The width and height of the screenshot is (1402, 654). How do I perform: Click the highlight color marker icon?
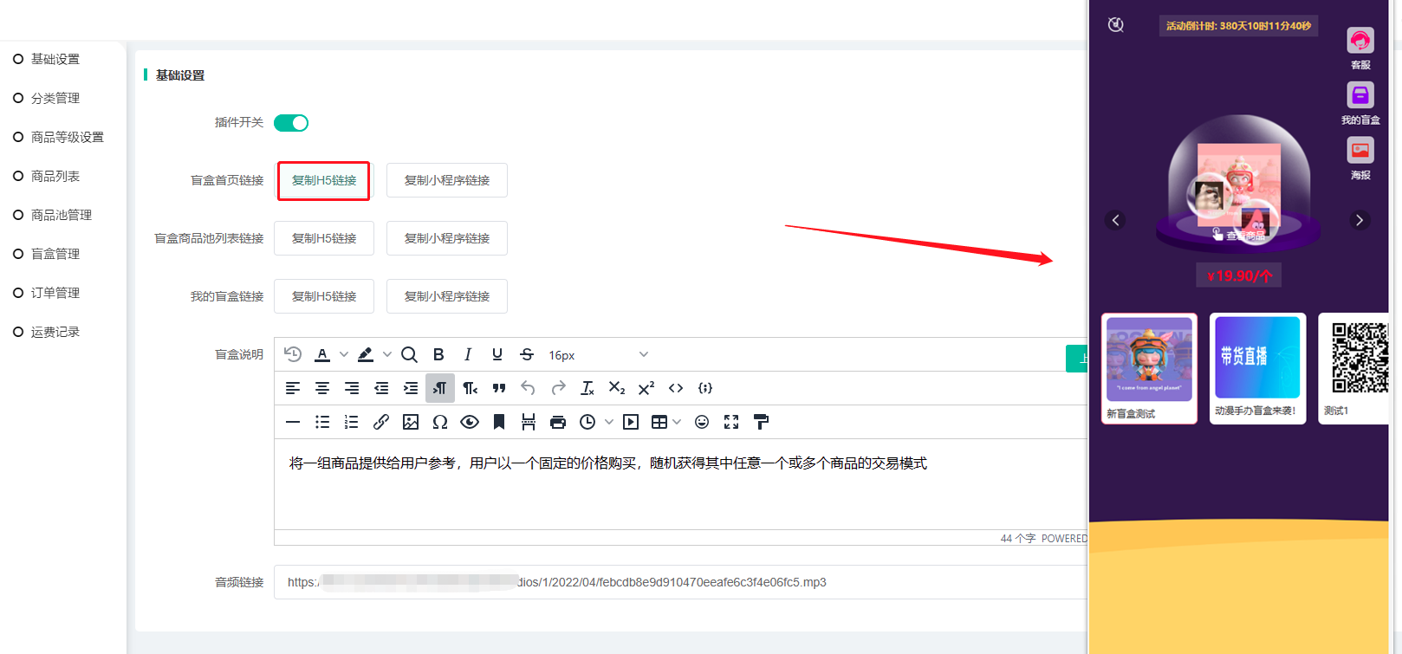pyautogui.click(x=366, y=354)
